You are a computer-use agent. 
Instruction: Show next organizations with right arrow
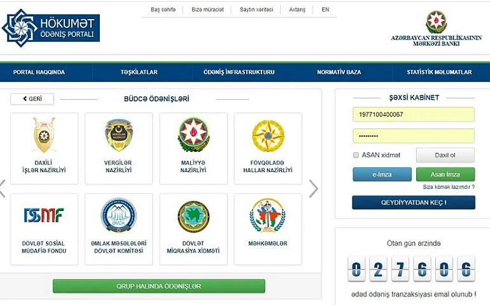313,188
